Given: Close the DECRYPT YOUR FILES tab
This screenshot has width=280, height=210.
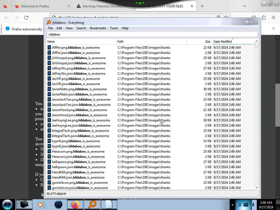Looking at the screenshot, I should [192, 6].
